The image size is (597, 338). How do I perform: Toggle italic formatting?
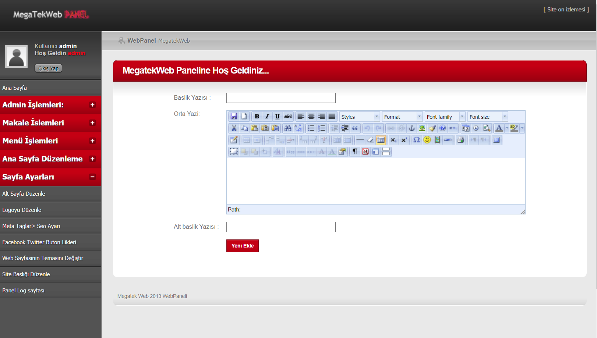coord(267,117)
